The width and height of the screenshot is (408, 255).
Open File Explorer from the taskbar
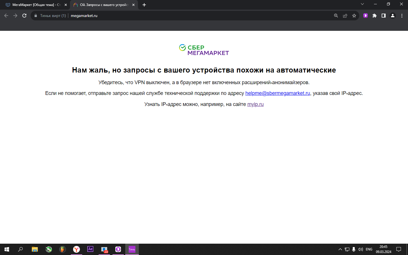tap(35, 249)
